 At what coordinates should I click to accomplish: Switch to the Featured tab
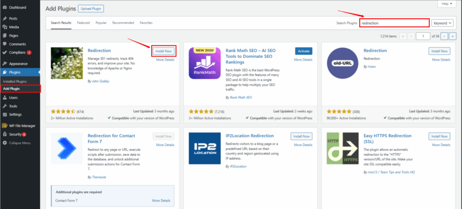tap(83, 23)
